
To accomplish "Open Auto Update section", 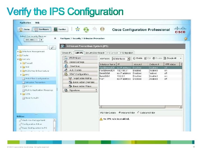I will click(80, 70).
